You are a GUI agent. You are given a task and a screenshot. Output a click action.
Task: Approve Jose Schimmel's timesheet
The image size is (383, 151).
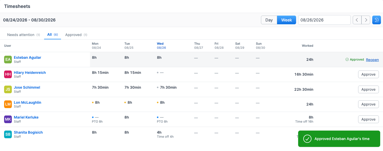[x=368, y=89]
